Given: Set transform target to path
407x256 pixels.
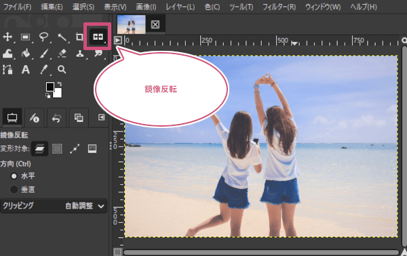Looking at the screenshot, I should (75, 149).
